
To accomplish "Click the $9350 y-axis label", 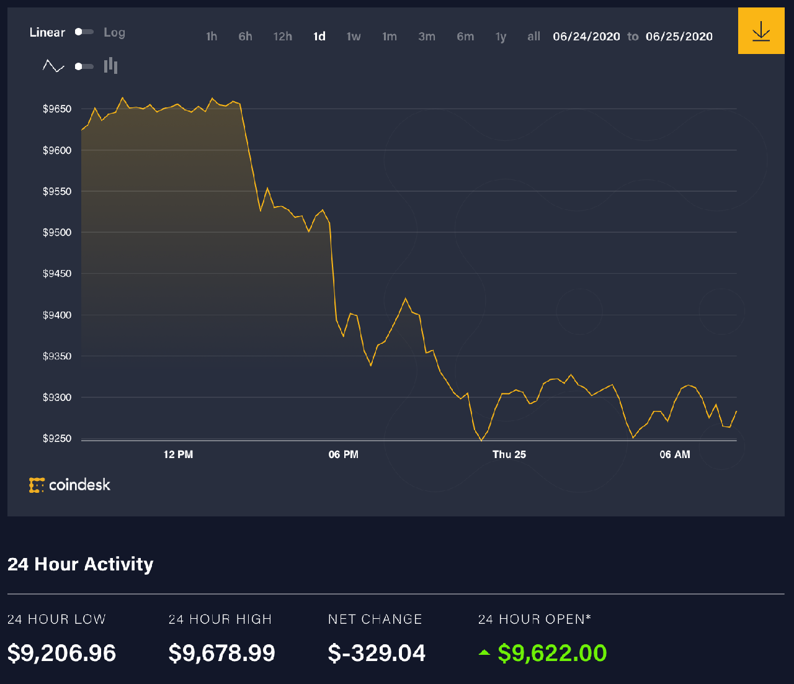I will [x=57, y=356].
